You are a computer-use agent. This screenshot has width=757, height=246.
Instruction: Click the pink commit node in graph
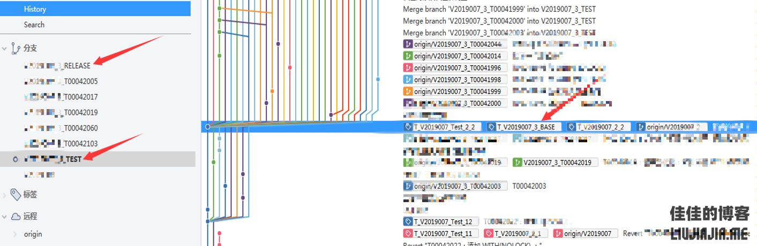click(x=290, y=68)
